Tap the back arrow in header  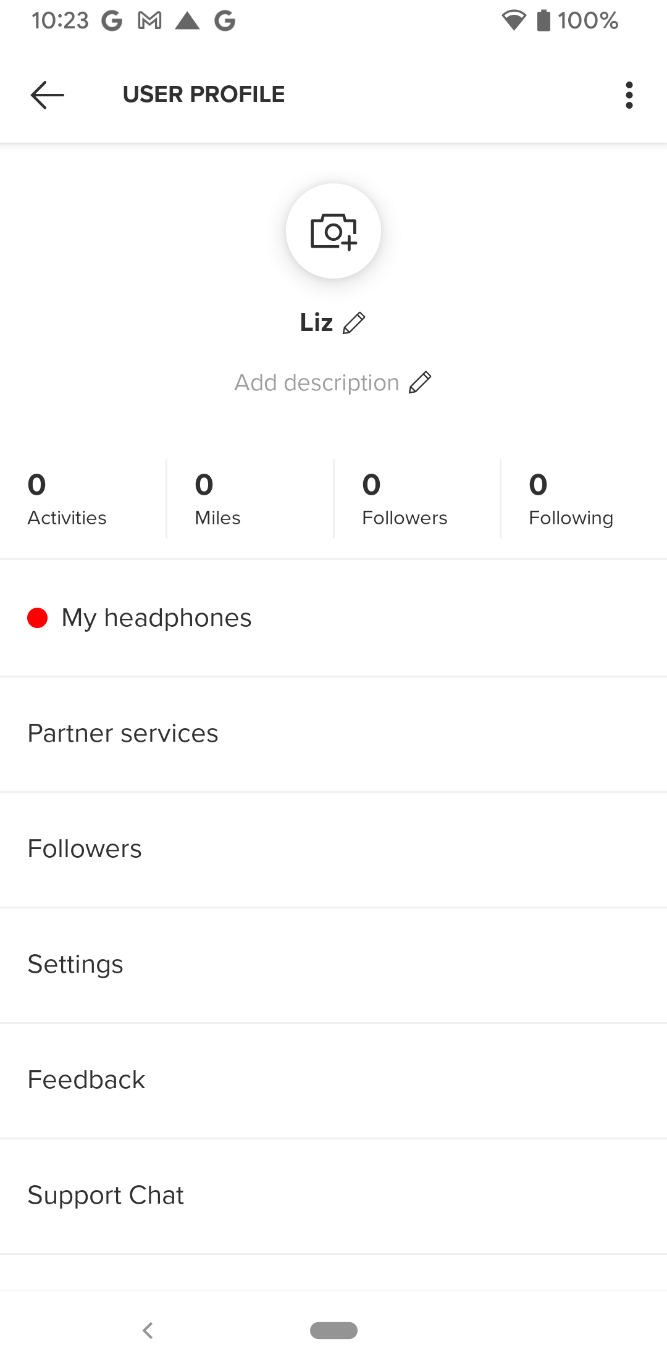point(48,95)
